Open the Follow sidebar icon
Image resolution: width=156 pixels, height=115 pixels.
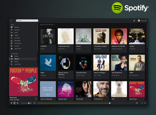tap(12, 35)
